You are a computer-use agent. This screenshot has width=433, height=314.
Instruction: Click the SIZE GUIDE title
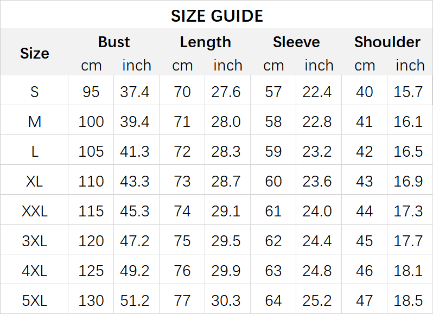click(217, 16)
